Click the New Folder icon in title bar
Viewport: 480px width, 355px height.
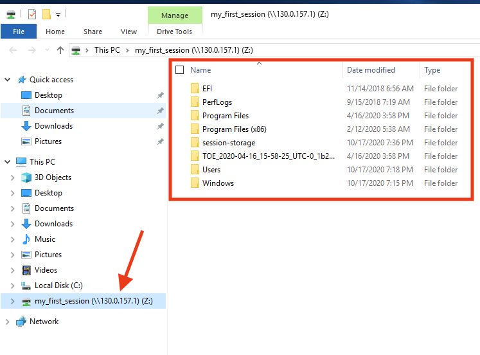click(46, 14)
